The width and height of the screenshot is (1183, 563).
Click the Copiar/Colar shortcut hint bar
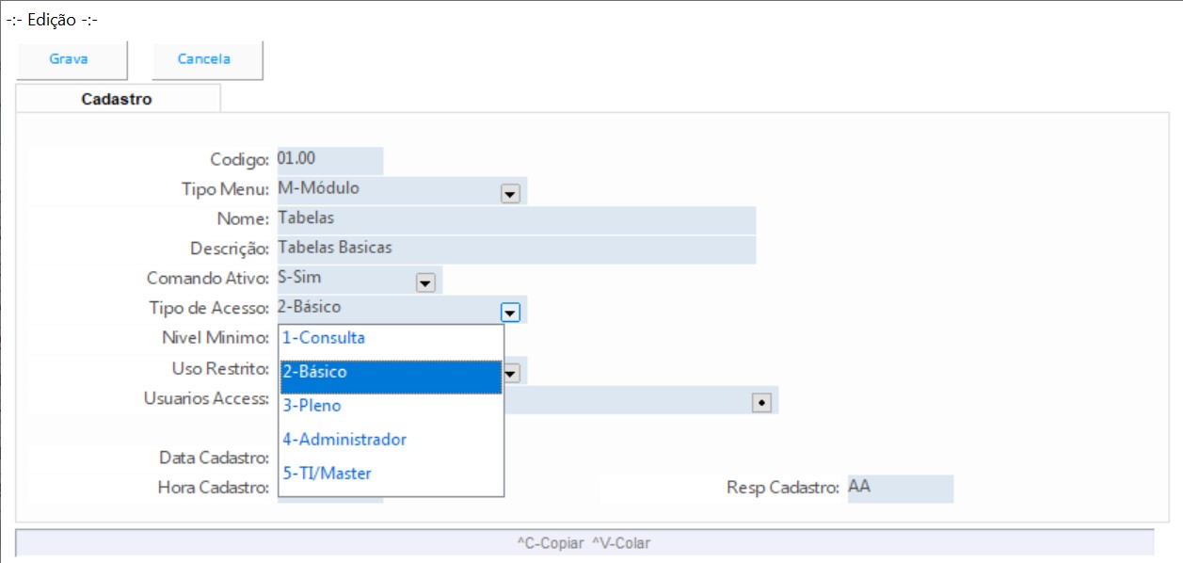point(584,543)
